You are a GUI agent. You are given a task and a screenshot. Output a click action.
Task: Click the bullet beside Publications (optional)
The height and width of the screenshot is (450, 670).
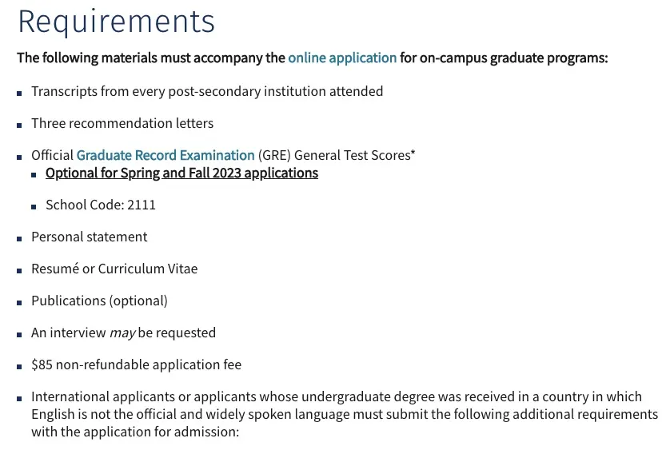click(x=19, y=302)
